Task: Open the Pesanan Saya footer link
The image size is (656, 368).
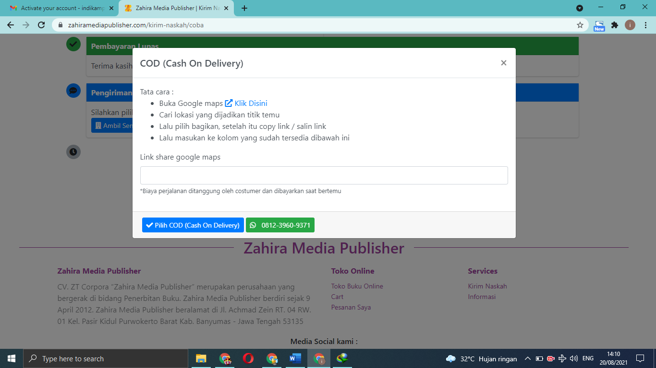Action: click(x=351, y=307)
